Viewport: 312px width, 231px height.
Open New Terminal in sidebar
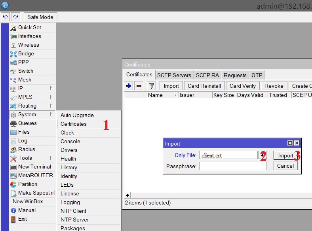pyautogui.click(x=34, y=167)
